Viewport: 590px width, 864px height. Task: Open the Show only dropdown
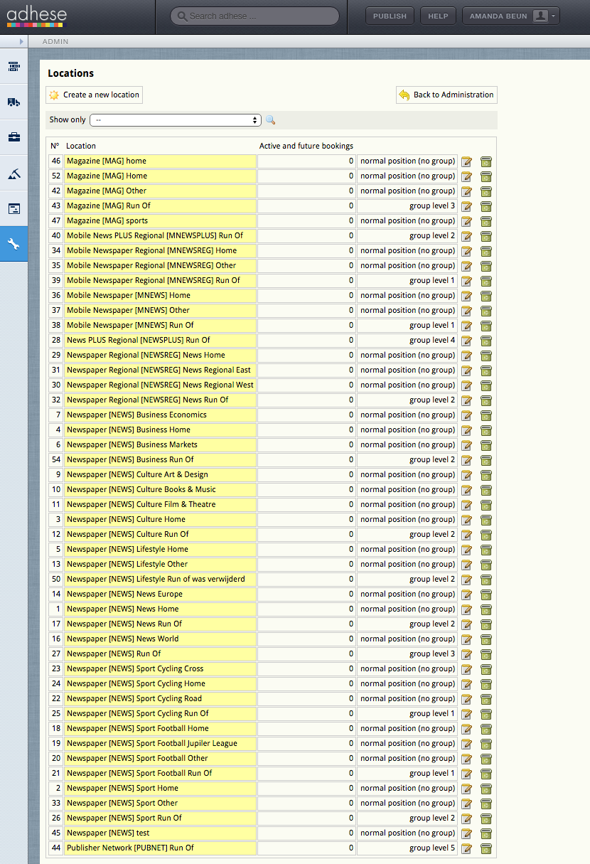point(176,120)
